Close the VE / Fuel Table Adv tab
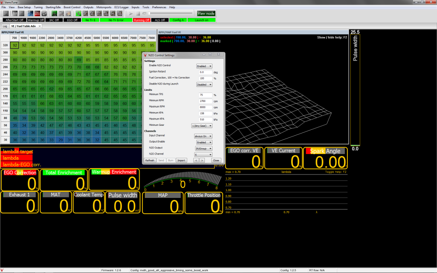Image resolution: width=437 pixels, height=273 pixels. pyautogui.click(x=40, y=26)
